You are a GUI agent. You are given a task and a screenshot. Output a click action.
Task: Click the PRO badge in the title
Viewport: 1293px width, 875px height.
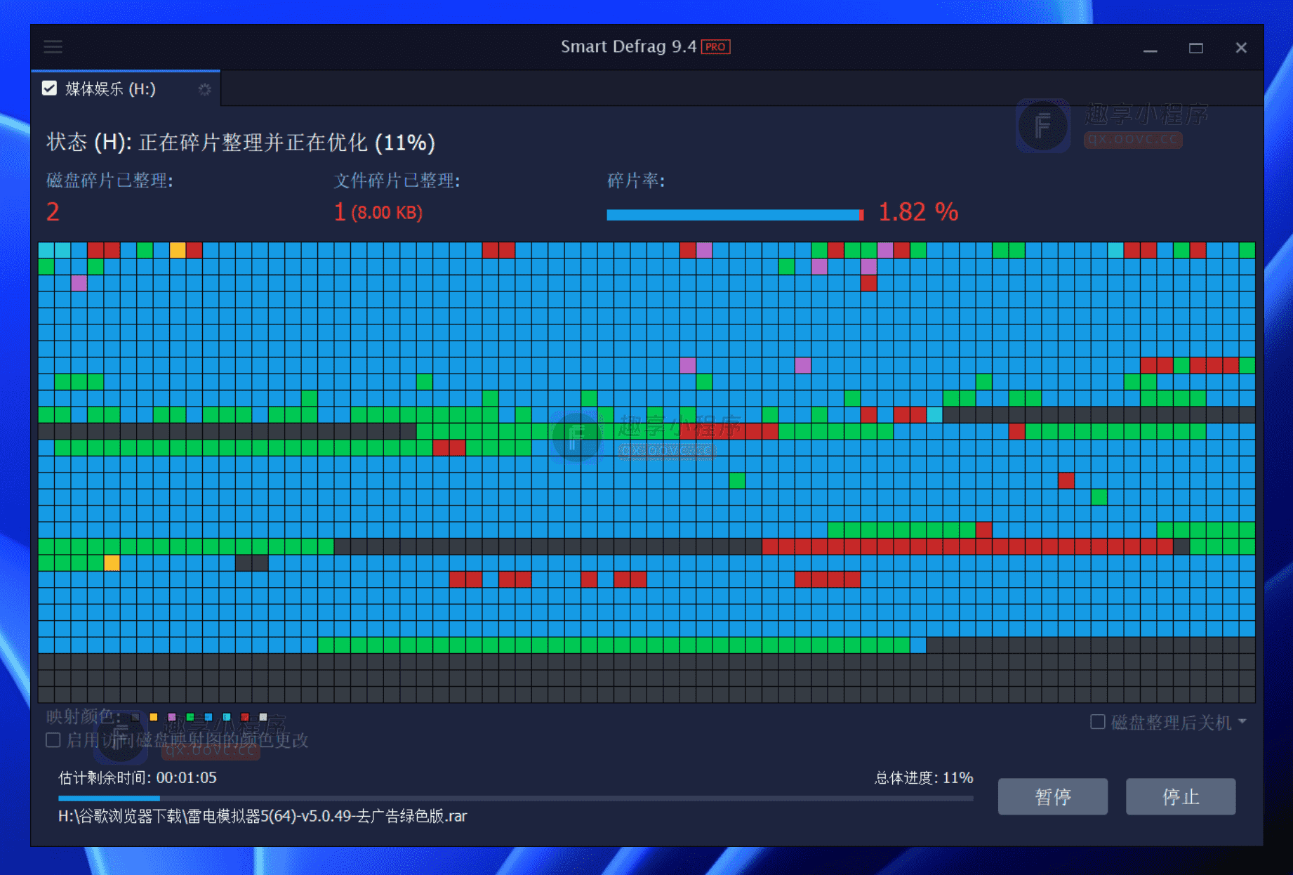click(716, 47)
